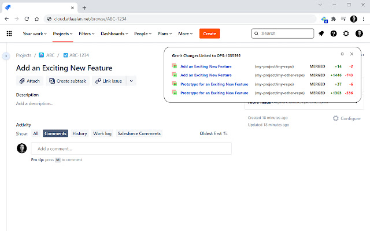Show All activity

(36, 133)
